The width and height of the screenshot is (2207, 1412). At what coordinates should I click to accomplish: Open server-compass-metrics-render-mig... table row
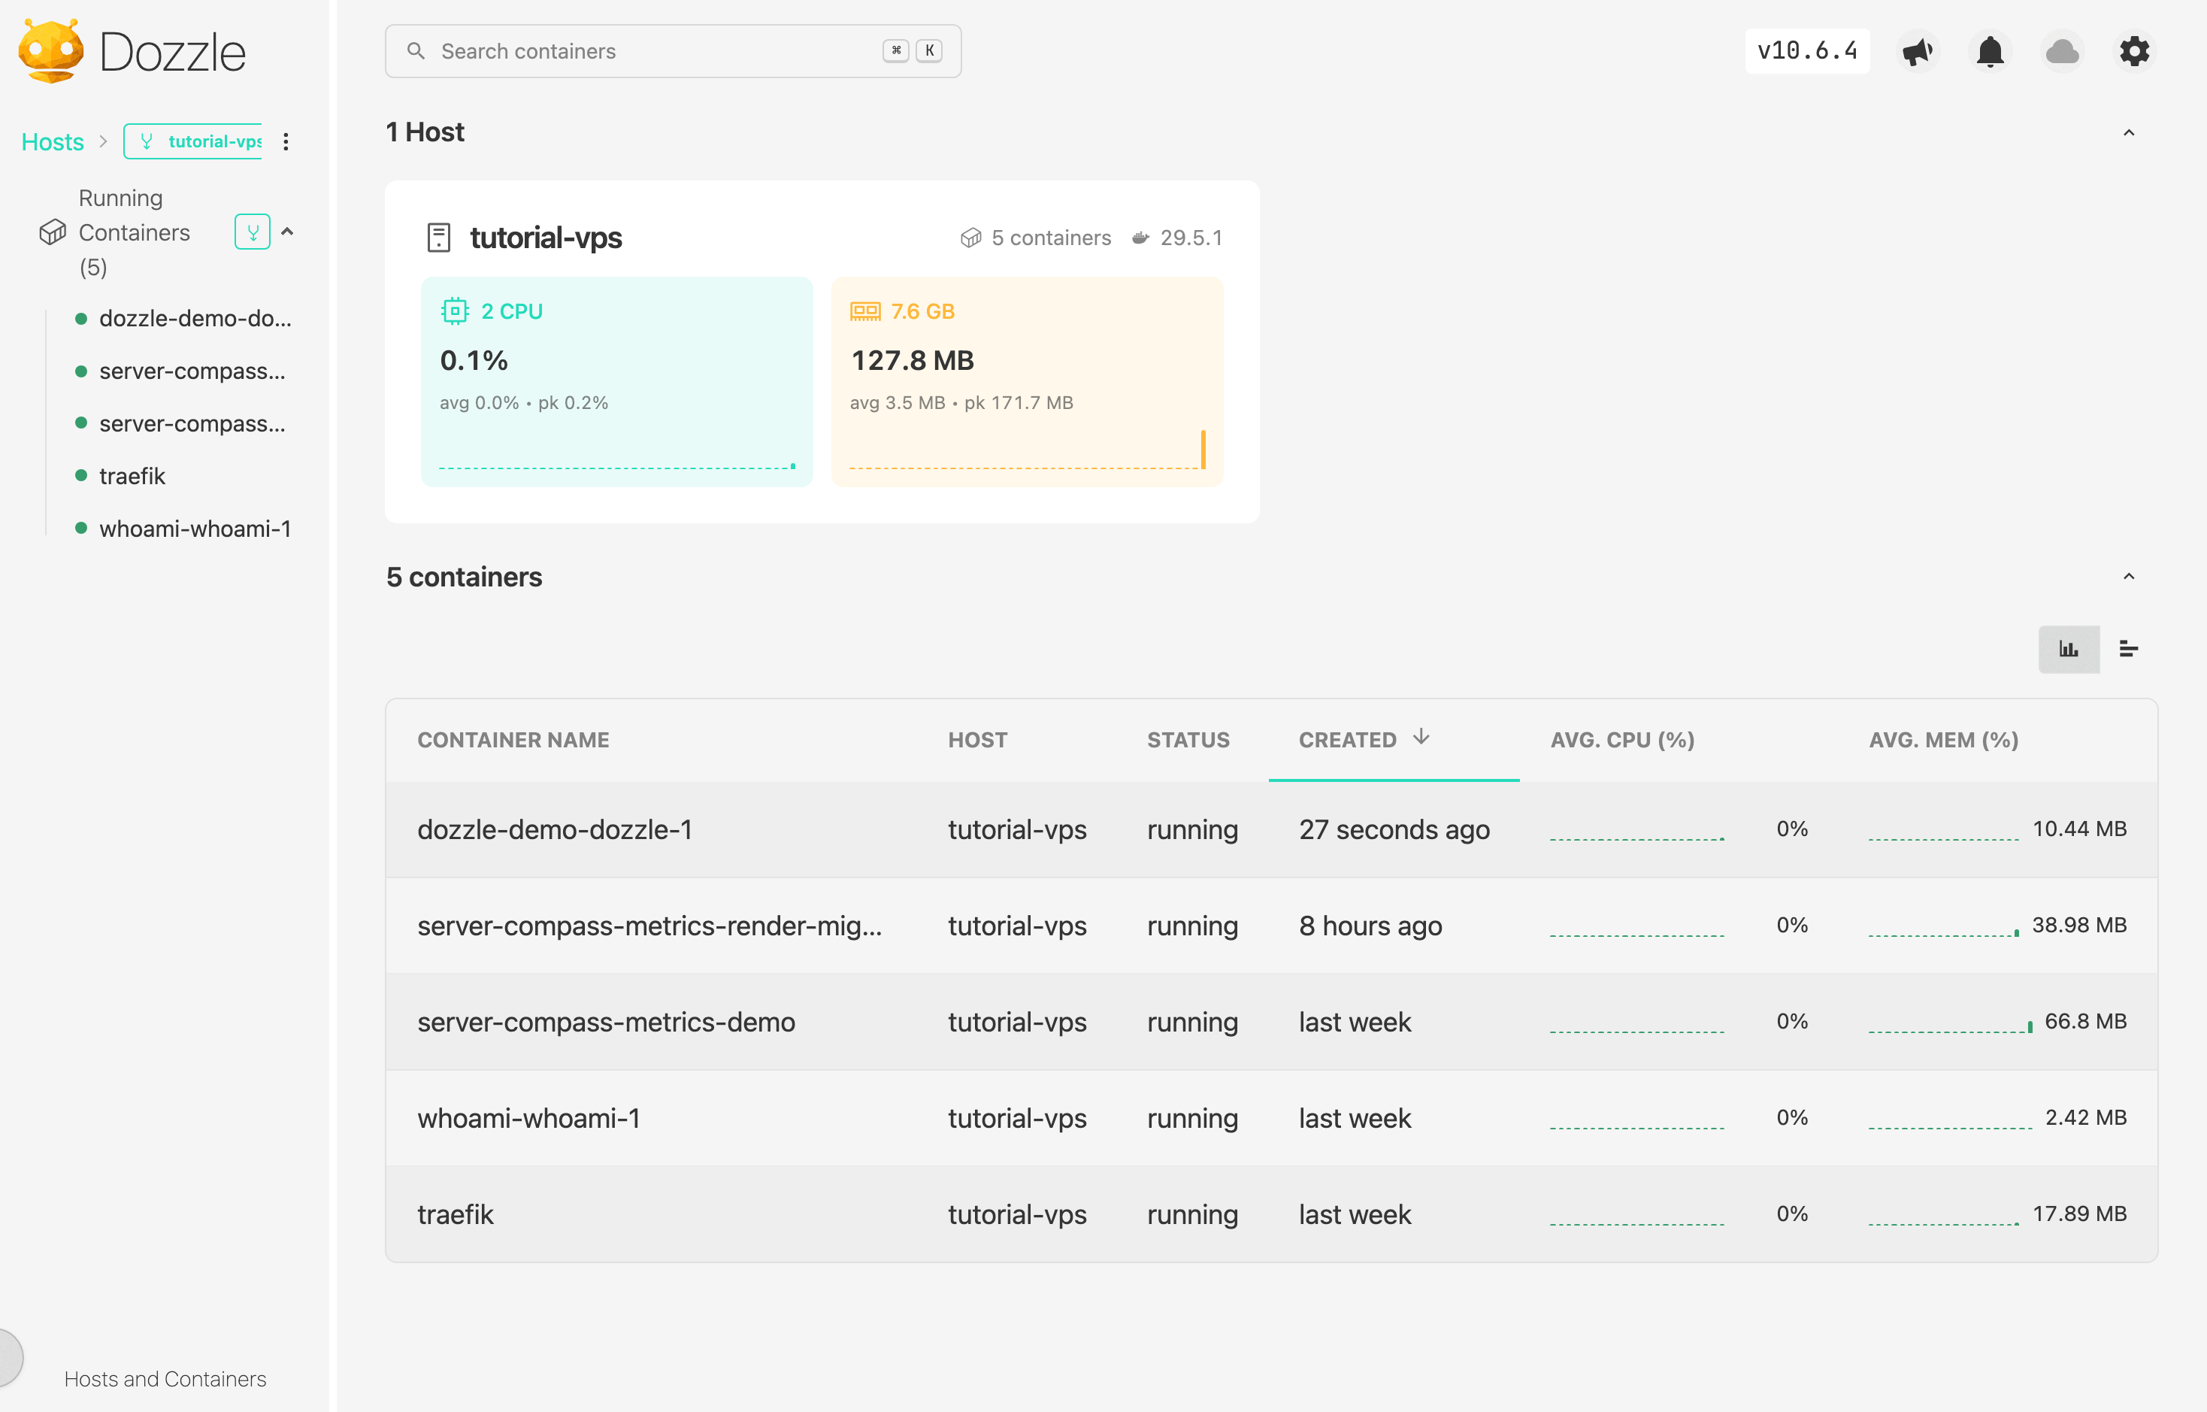(x=1271, y=925)
